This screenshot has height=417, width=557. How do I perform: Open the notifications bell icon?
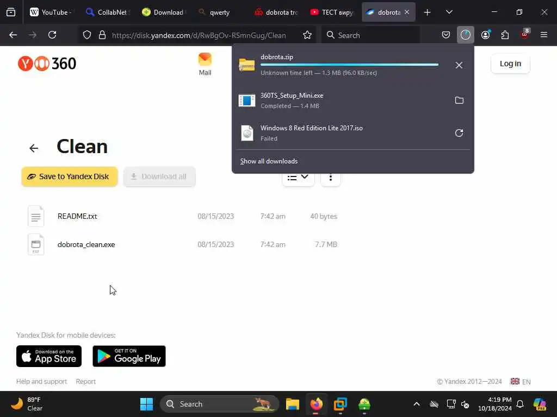520,404
